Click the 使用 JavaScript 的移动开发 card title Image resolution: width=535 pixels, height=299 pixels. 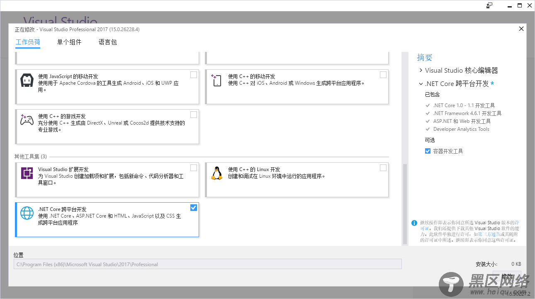68,76
